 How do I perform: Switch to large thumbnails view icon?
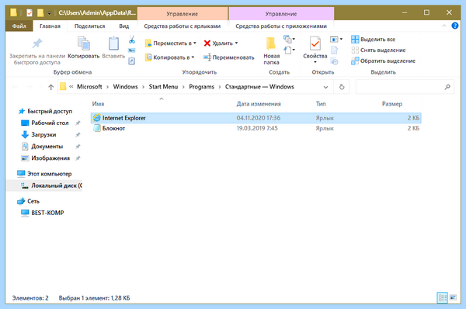tap(453, 297)
